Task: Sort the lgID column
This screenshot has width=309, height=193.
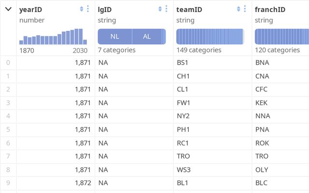Action: coord(160,9)
